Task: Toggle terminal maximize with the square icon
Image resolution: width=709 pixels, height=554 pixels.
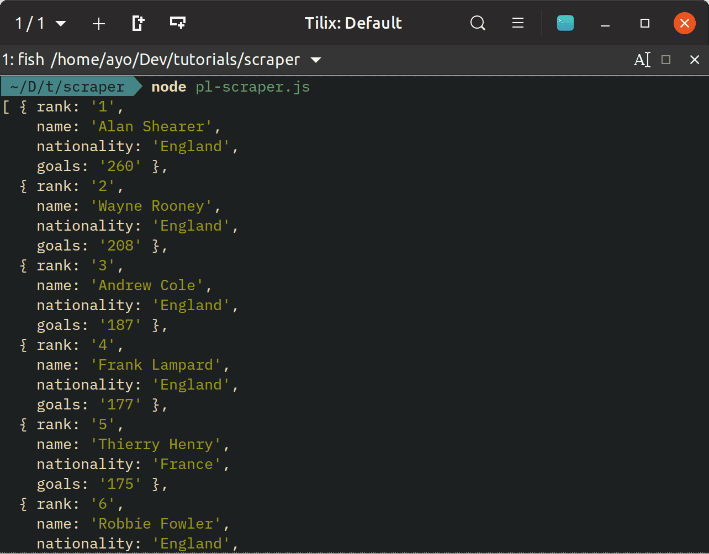Action: (666, 60)
